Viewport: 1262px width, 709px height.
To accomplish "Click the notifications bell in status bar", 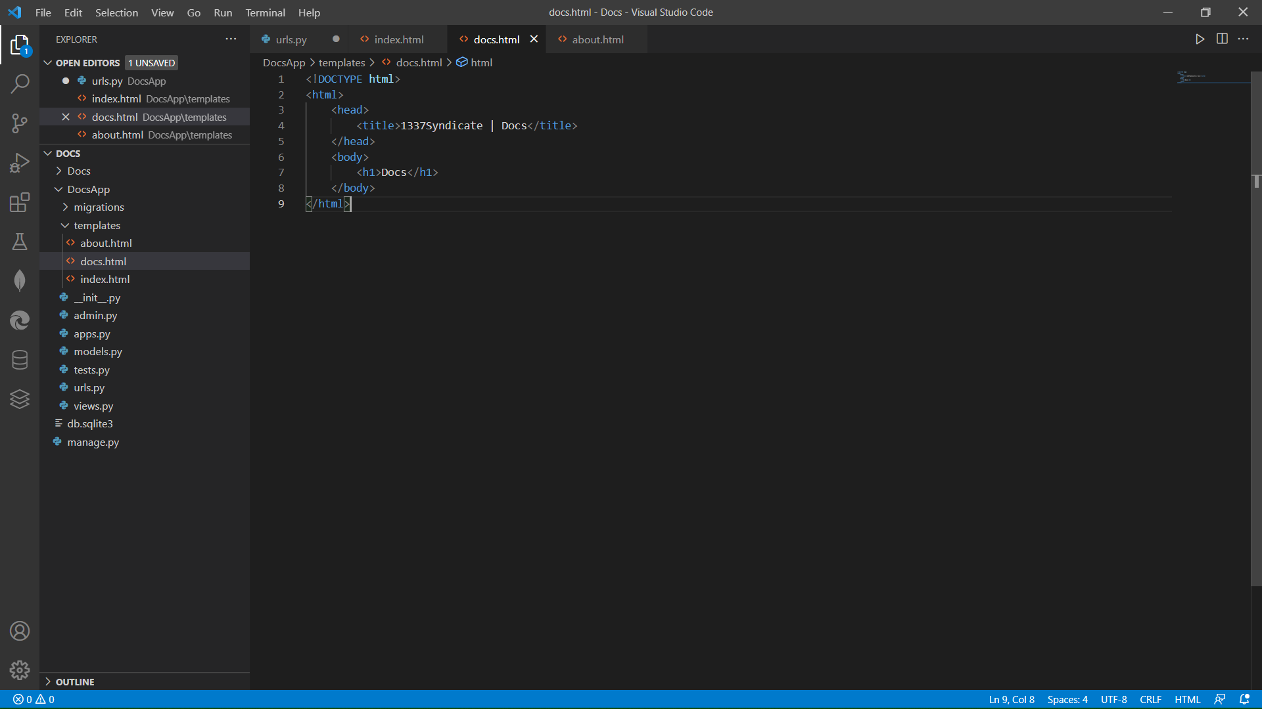I will click(x=1244, y=699).
